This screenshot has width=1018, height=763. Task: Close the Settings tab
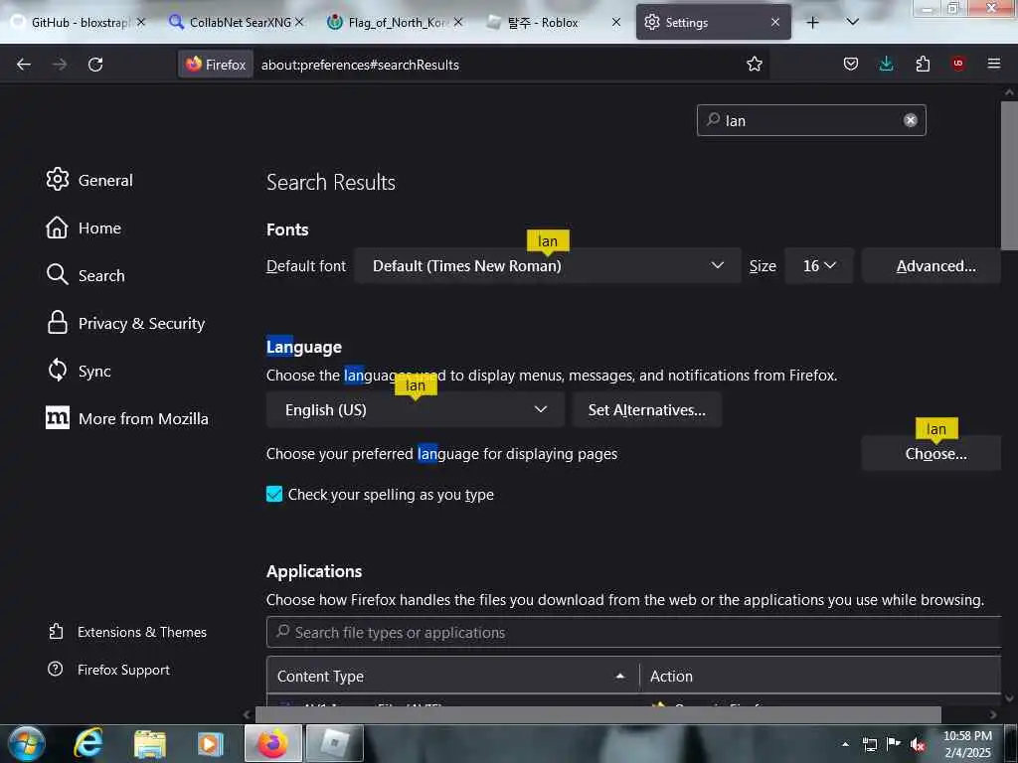(x=775, y=23)
